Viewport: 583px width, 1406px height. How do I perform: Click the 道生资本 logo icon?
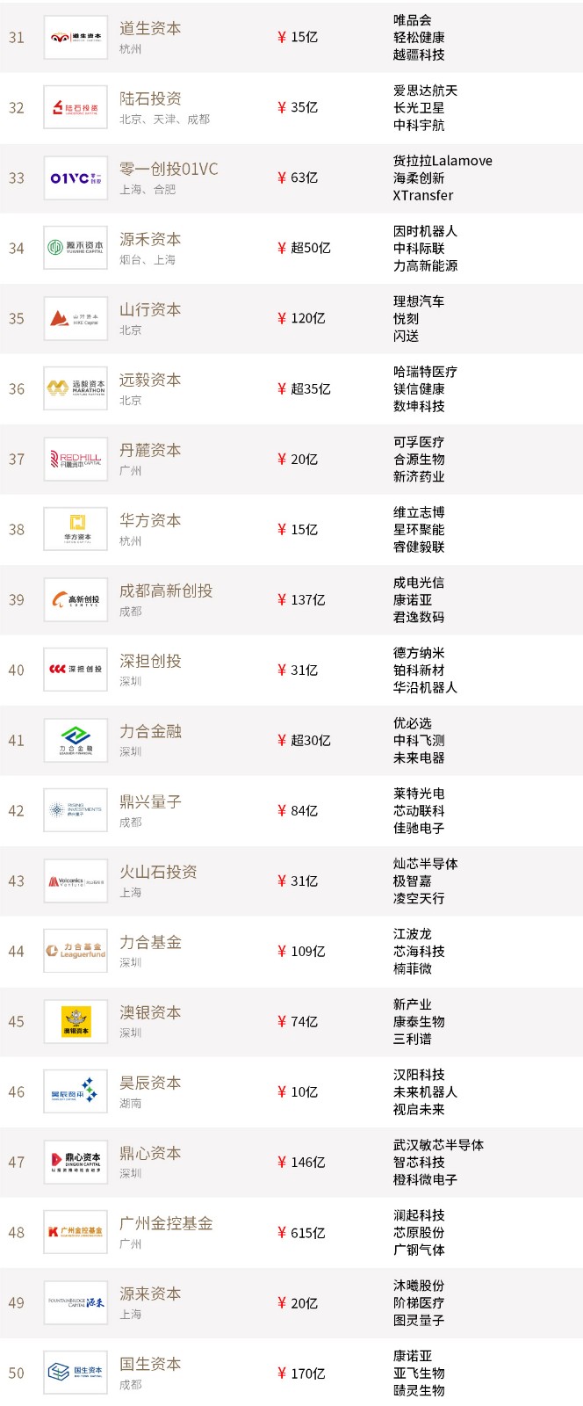coord(76,38)
